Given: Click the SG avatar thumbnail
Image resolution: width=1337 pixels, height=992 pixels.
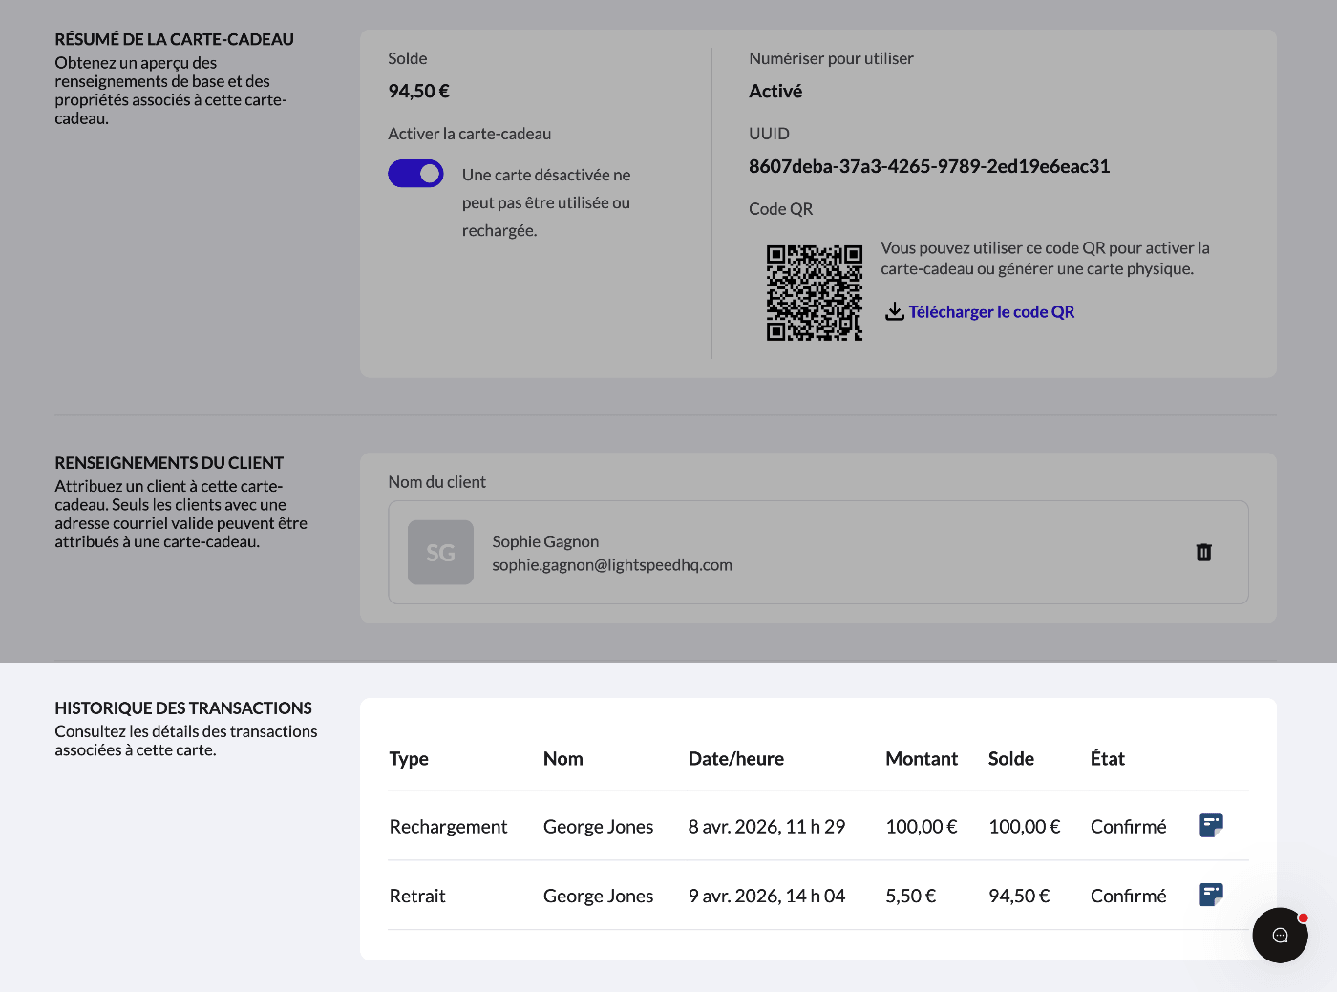Looking at the screenshot, I should (x=440, y=552).
